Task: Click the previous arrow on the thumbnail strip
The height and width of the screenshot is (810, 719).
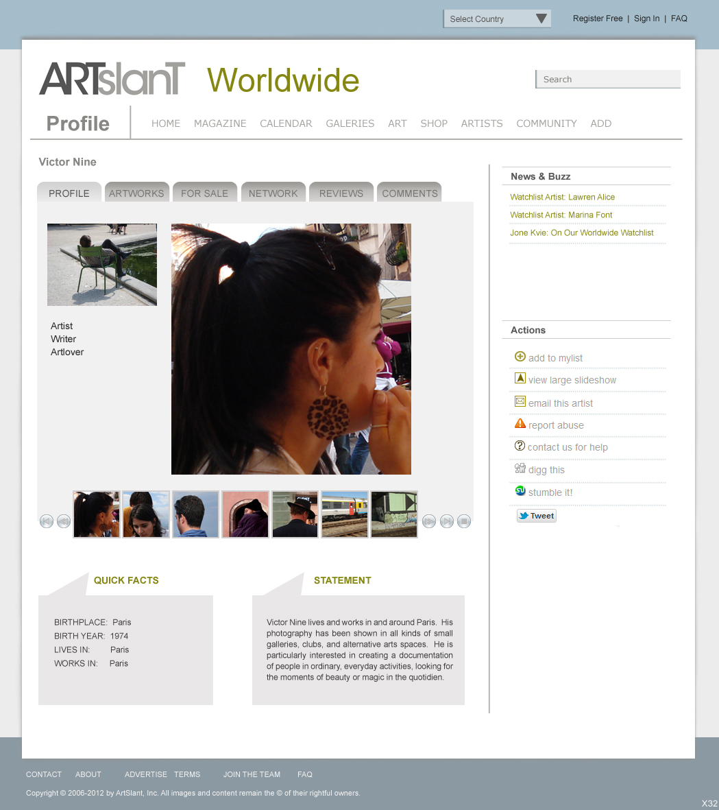Action: [x=64, y=521]
